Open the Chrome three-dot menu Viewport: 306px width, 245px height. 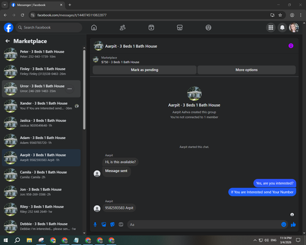(x=300, y=15)
